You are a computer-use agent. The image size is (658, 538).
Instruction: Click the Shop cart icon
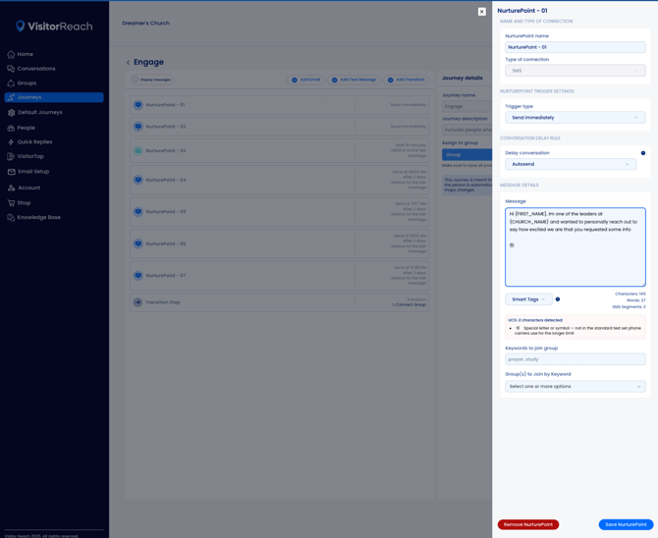[x=11, y=203]
